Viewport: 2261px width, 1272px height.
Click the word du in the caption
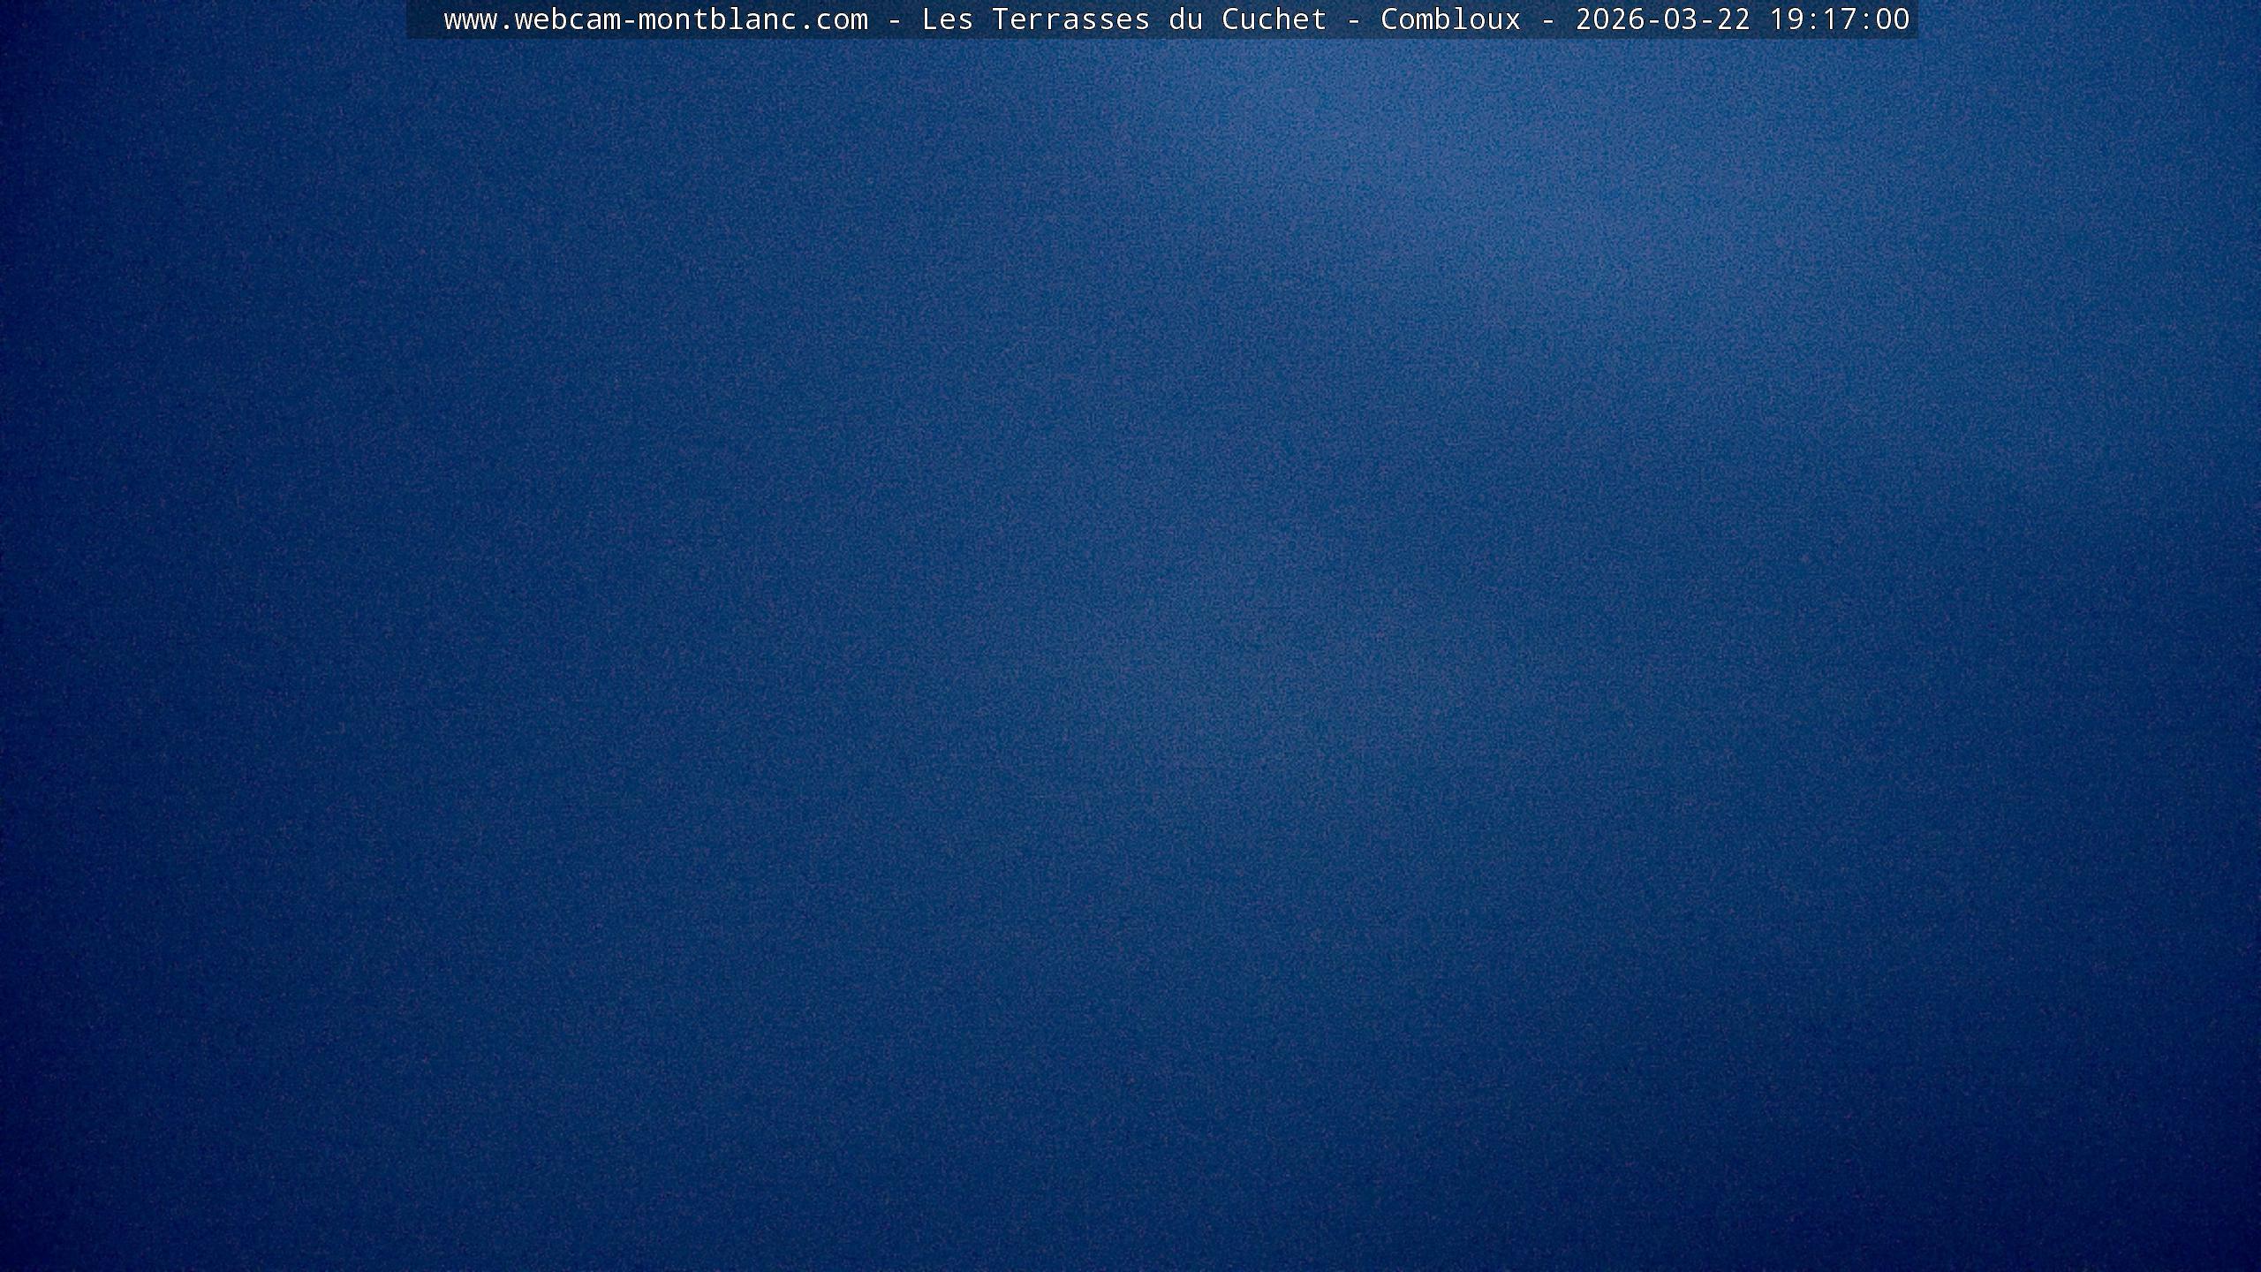tap(1185, 19)
